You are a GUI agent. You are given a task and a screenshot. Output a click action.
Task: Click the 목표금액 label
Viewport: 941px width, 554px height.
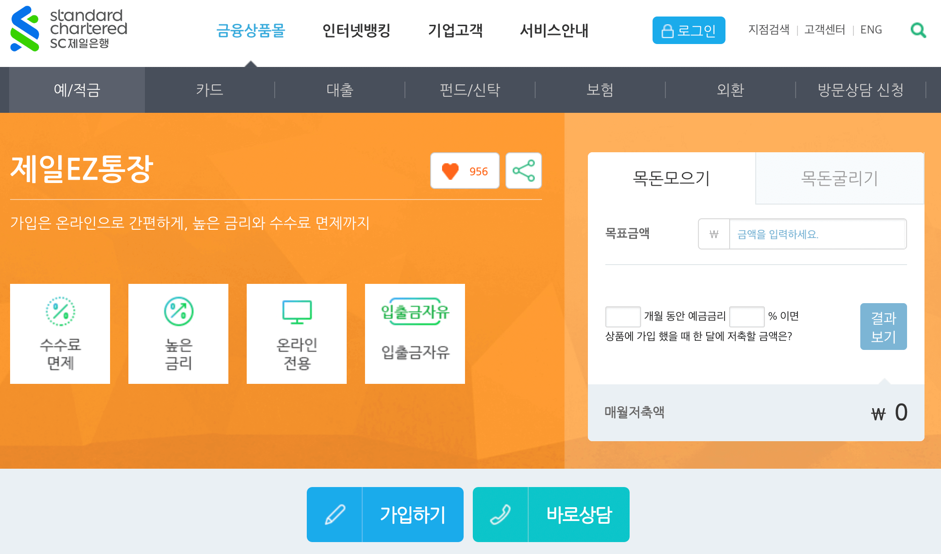pyautogui.click(x=627, y=233)
